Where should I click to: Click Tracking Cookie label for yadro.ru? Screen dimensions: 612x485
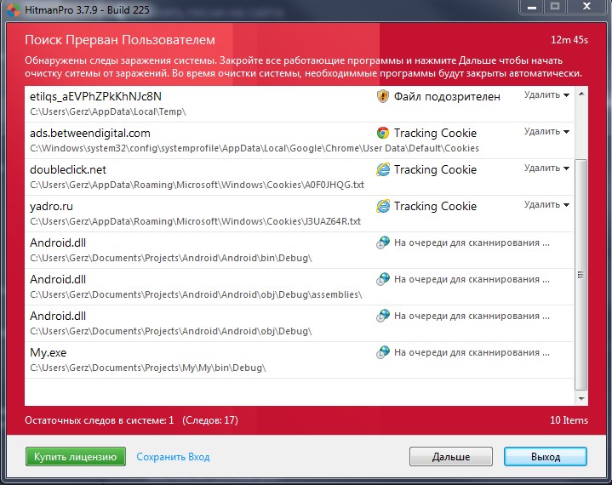[x=435, y=207]
